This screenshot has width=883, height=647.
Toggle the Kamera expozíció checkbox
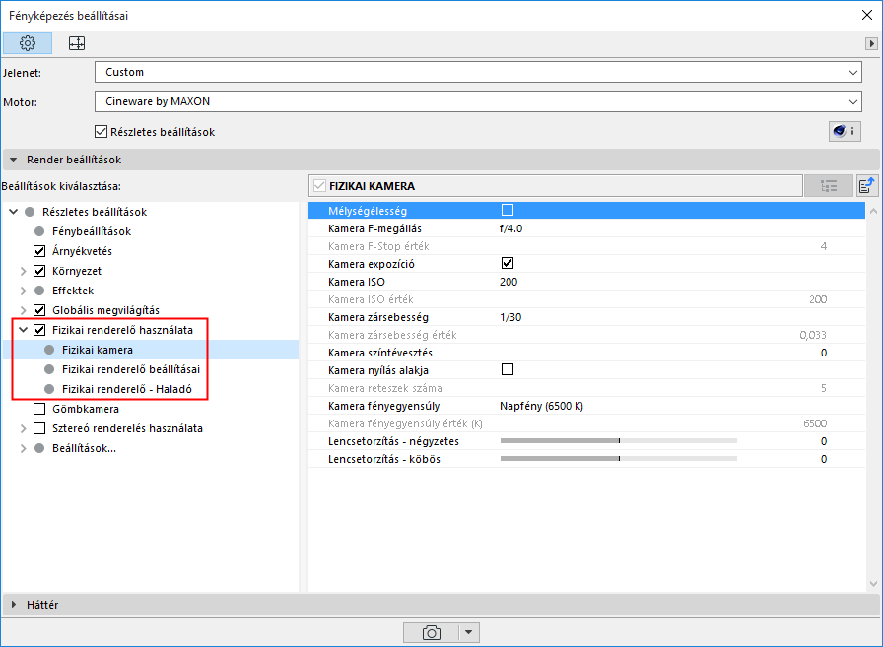pyautogui.click(x=508, y=263)
